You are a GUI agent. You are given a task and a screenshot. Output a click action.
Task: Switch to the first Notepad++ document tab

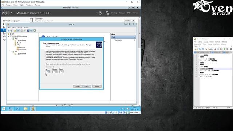202,52
